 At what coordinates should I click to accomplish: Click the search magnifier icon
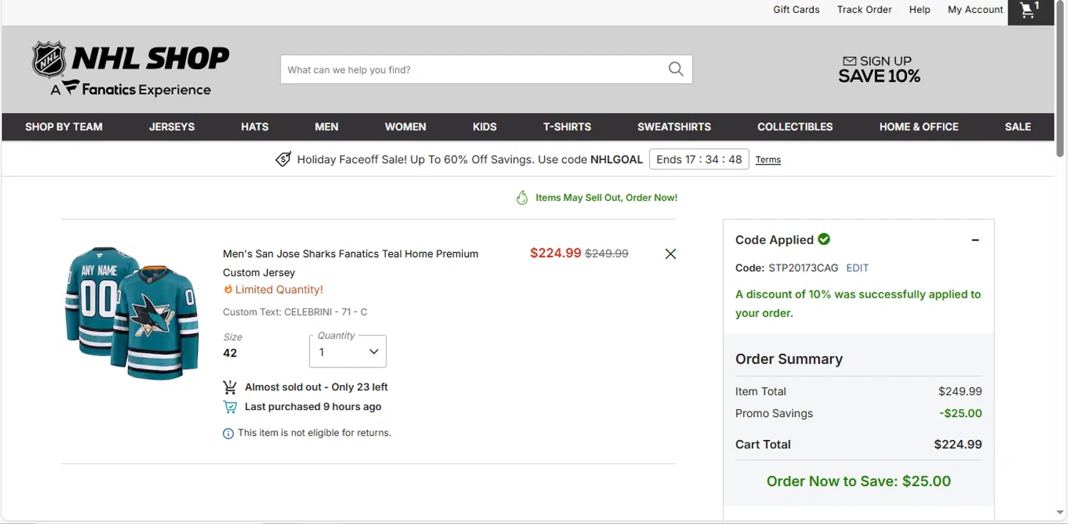pos(676,69)
